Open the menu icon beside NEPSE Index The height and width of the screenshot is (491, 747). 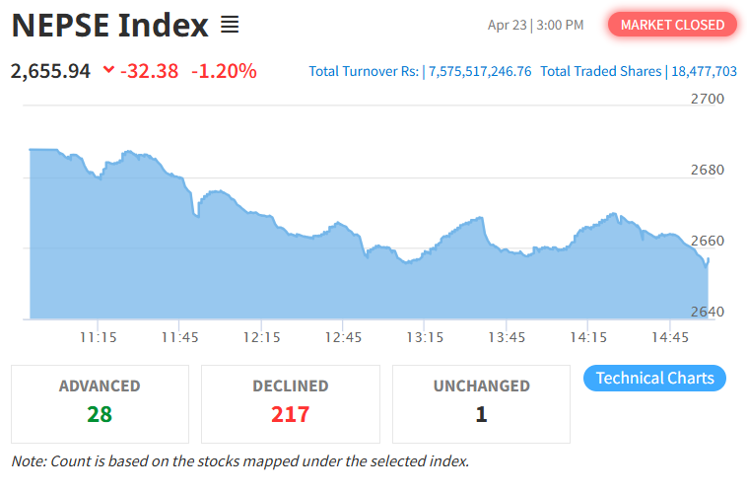pos(230,25)
